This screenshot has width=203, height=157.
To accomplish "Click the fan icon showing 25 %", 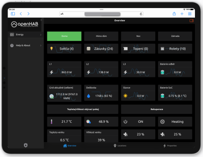I will tap(162, 134).
